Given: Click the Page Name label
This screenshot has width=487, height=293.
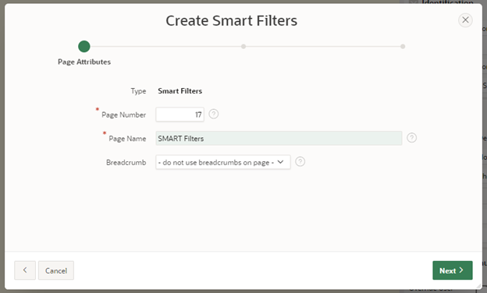Looking at the screenshot, I should click(x=127, y=139).
